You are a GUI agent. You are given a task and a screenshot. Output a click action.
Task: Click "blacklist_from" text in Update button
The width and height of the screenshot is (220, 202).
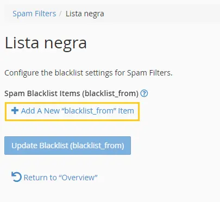tap(97, 146)
